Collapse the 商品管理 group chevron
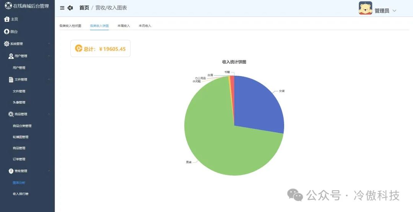 [49, 114]
